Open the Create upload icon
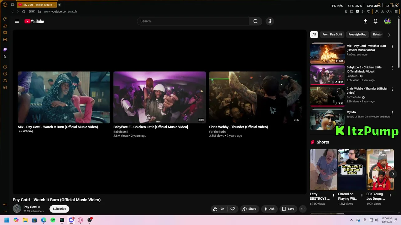401x225 pixels. tap(365, 21)
